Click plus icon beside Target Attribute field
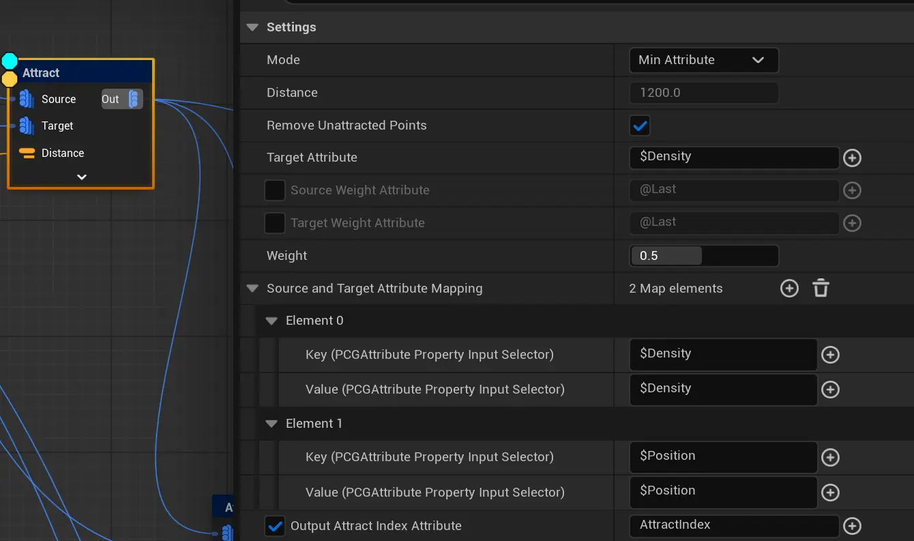914x541 pixels. pyautogui.click(x=852, y=158)
